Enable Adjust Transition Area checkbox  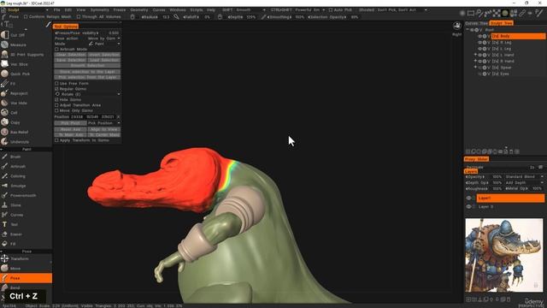(56, 105)
